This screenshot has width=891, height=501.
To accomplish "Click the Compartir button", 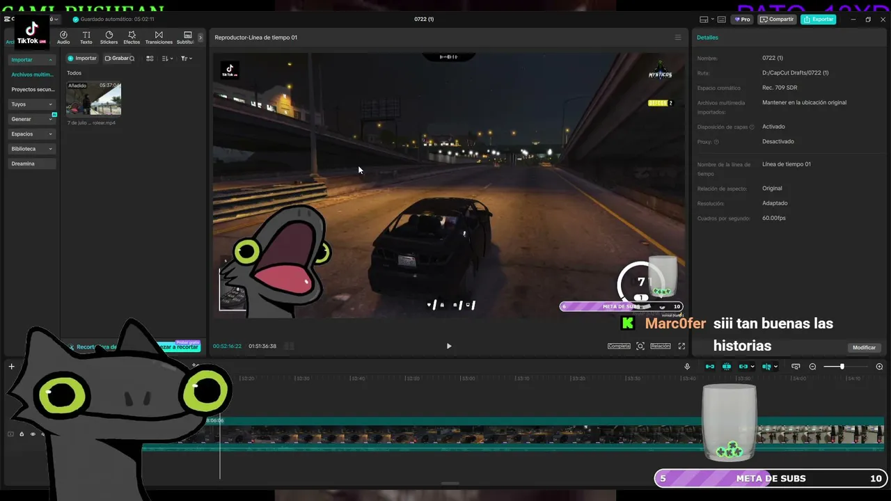I will (x=777, y=19).
